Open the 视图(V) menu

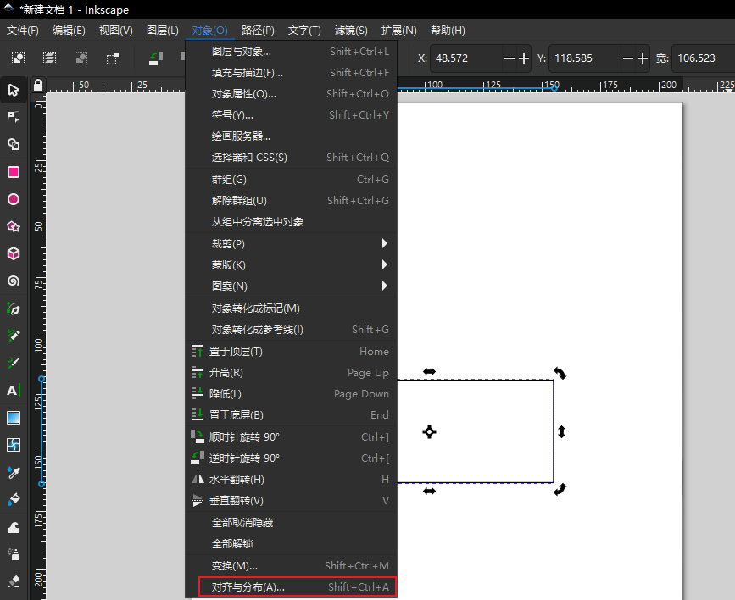pyautogui.click(x=116, y=31)
